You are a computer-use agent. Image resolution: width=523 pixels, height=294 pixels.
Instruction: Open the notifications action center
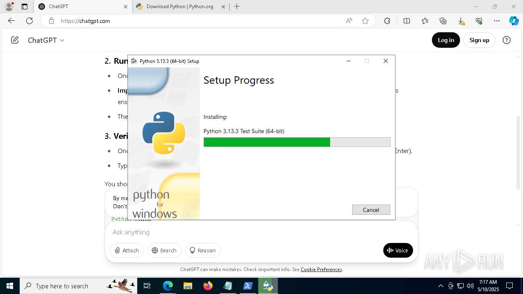point(510,286)
